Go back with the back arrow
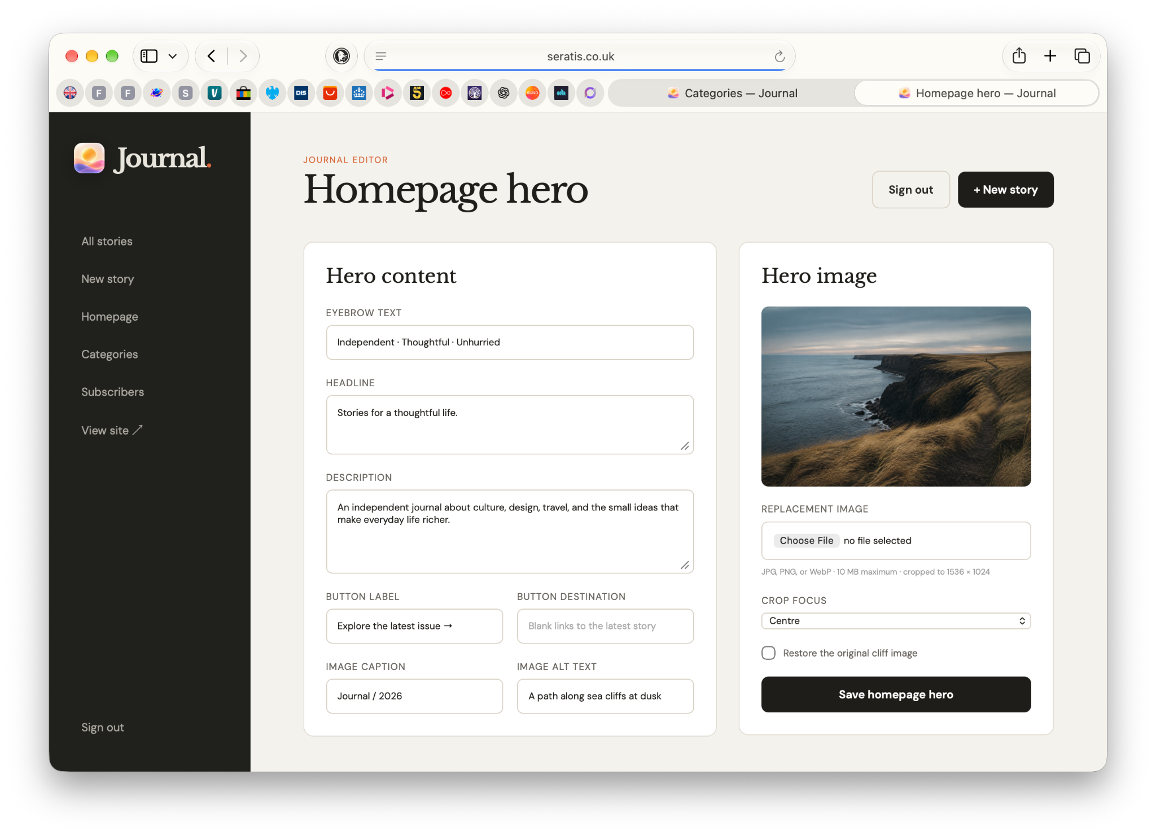Screen dimensions: 1156x836 click(x=212, y=56)
